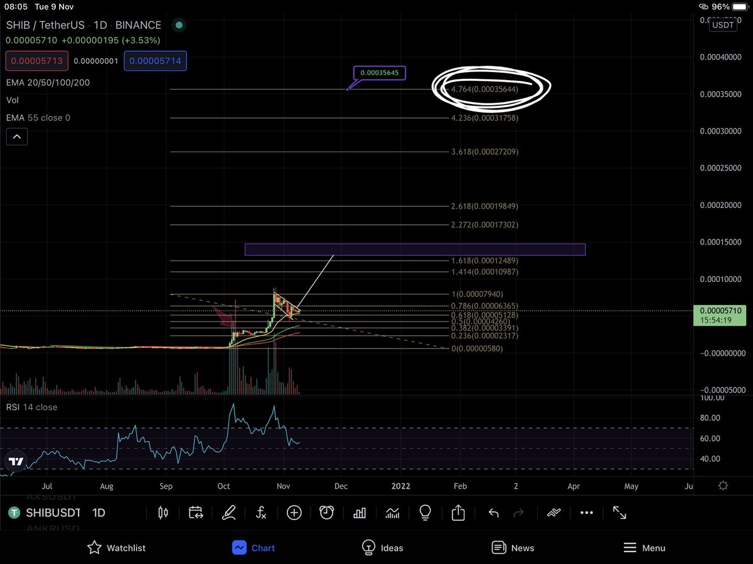Select the purple target zone rectangle
The width and height of the screenshot is (753, 564).
(x=415, y=249)
